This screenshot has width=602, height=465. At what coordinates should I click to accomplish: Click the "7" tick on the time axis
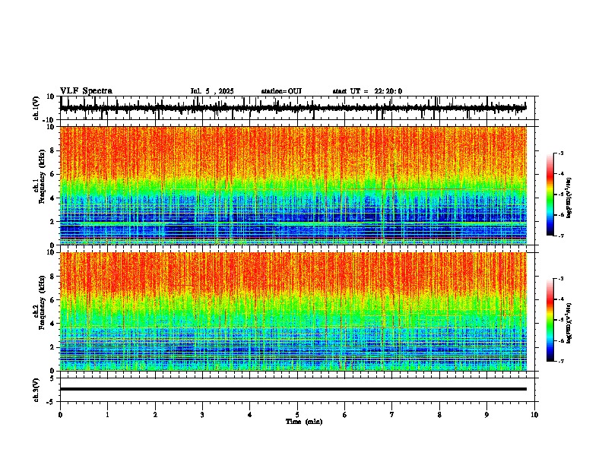[x=392, y=415]
